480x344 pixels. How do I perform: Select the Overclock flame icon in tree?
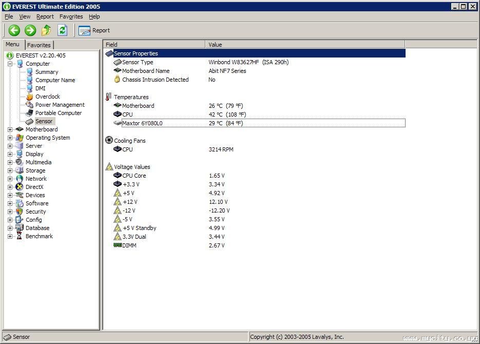tap(30, 97)
